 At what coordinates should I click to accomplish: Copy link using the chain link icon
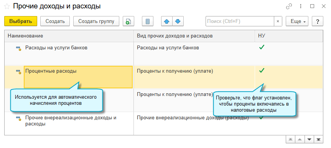289,7
